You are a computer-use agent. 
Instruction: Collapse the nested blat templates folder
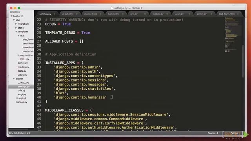point(18,36)
